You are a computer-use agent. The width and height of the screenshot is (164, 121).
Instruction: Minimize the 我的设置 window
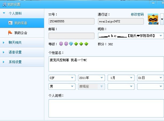click(x=153, y=3)
